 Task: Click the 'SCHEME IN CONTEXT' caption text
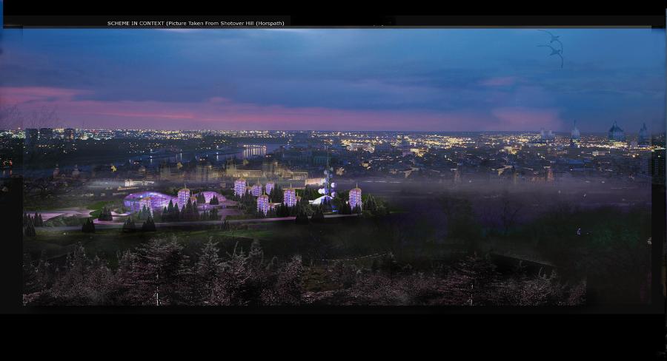(135, 23)
